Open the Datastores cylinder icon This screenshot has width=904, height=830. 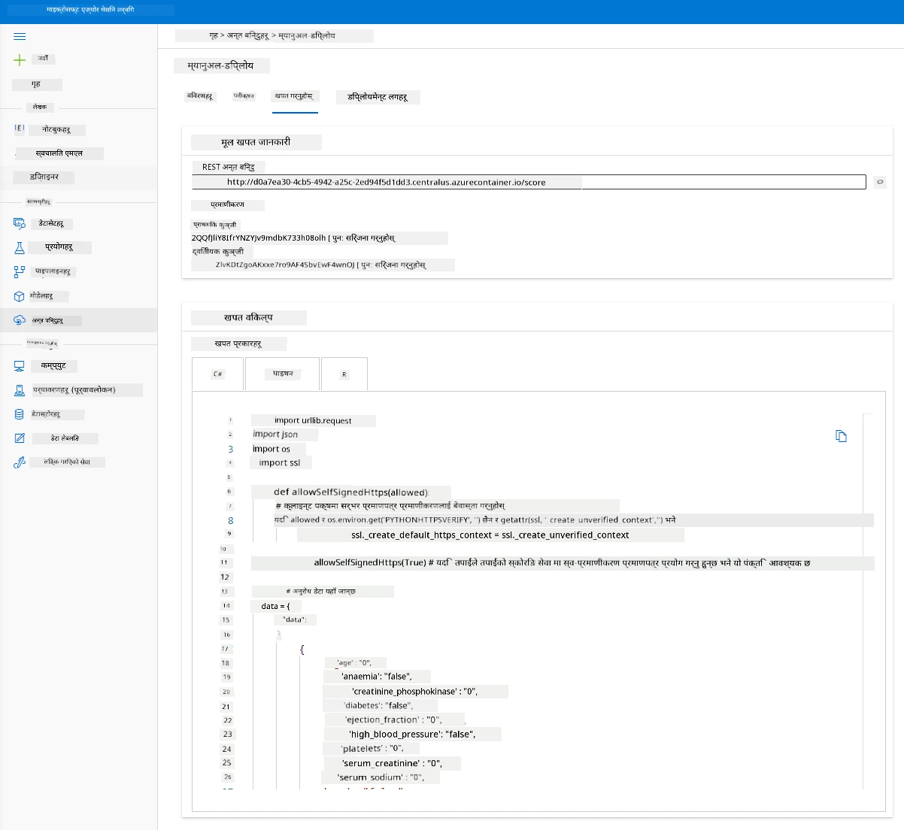pos(20,414)
